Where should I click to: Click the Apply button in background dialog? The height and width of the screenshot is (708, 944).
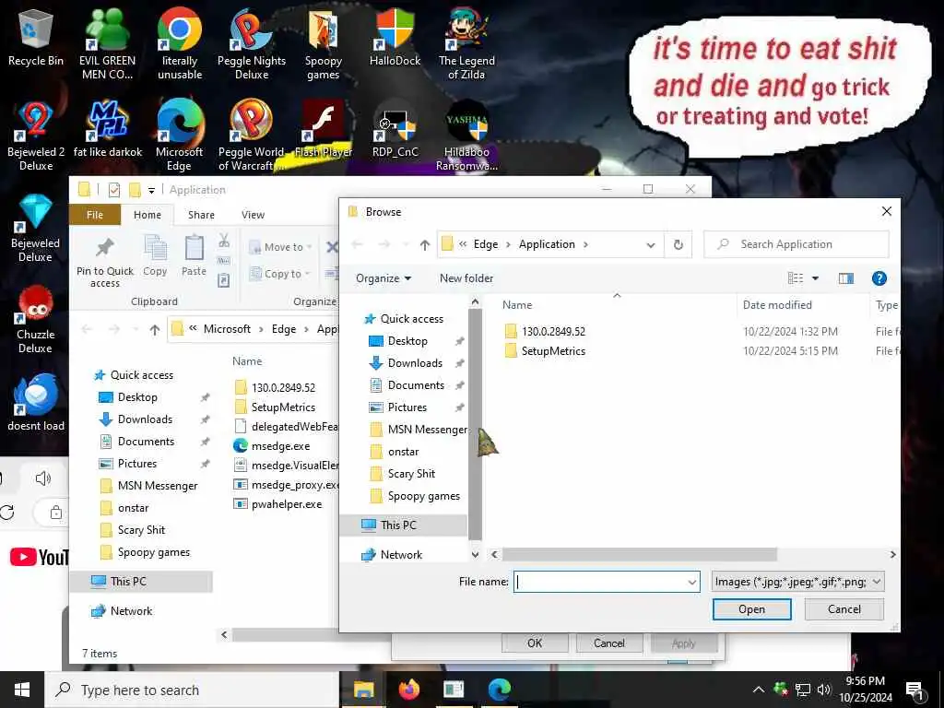point(683,643)
